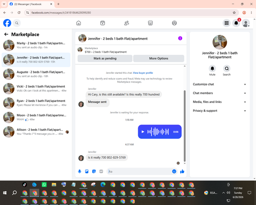The height and width of the screenshot is (205, 256).
Task: Open the notifications bell
Action: (x=236, y=23)
